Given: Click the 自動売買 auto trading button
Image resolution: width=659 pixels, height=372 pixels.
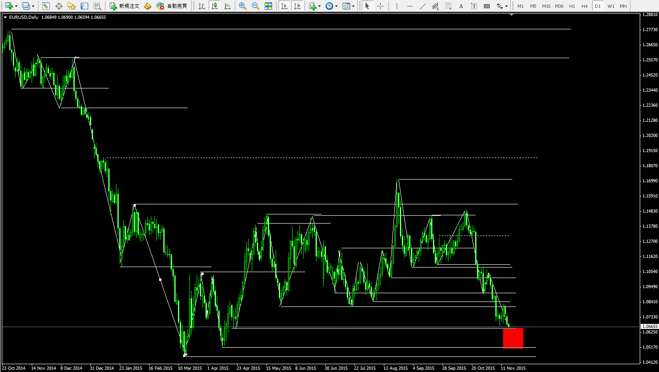Looking at the screenshot, I should (172, 6).
